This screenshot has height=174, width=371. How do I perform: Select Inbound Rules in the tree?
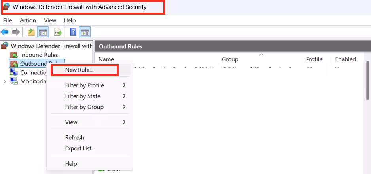tap(39, 55)
